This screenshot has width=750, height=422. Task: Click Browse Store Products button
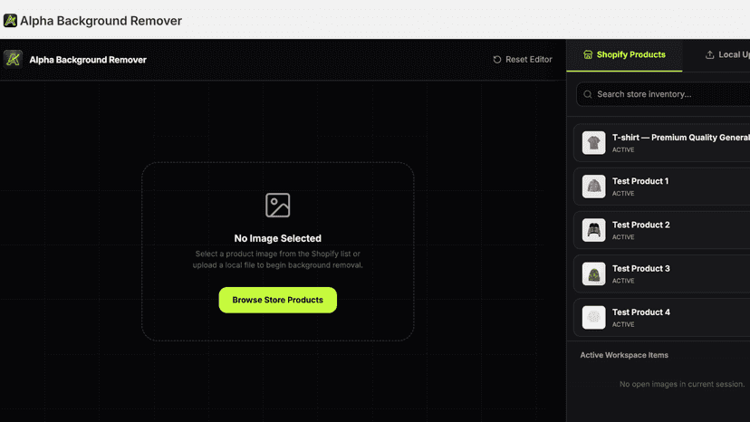(x=278, y=300)
